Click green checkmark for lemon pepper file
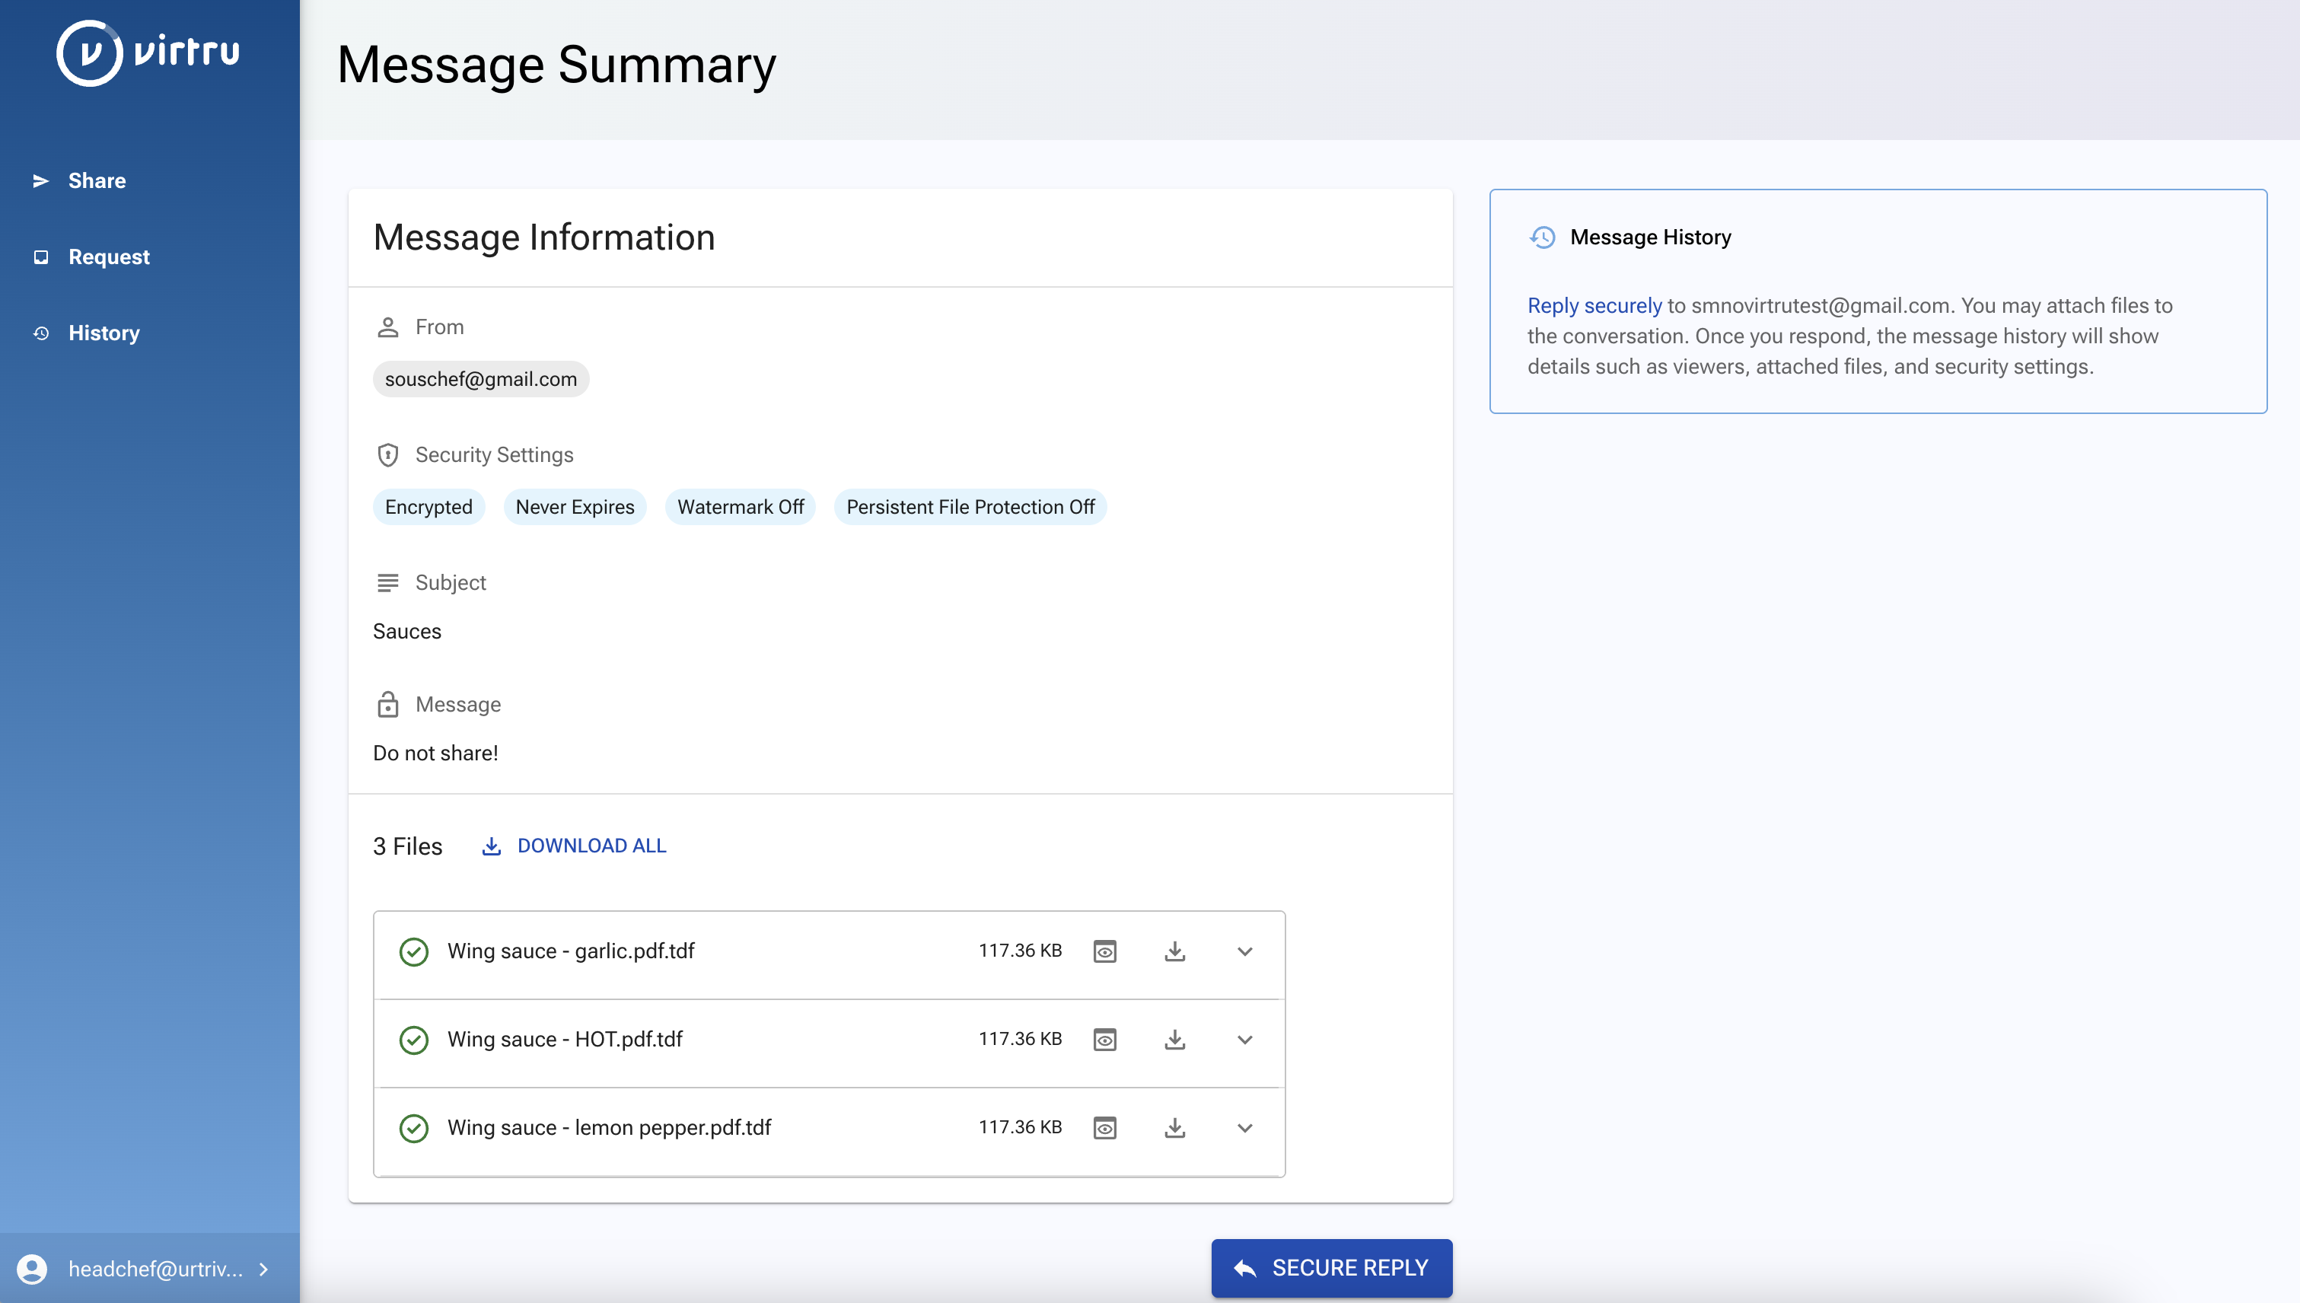Image resolution: width=2300 pixels, height=1303 pixels. [413, 1129]
